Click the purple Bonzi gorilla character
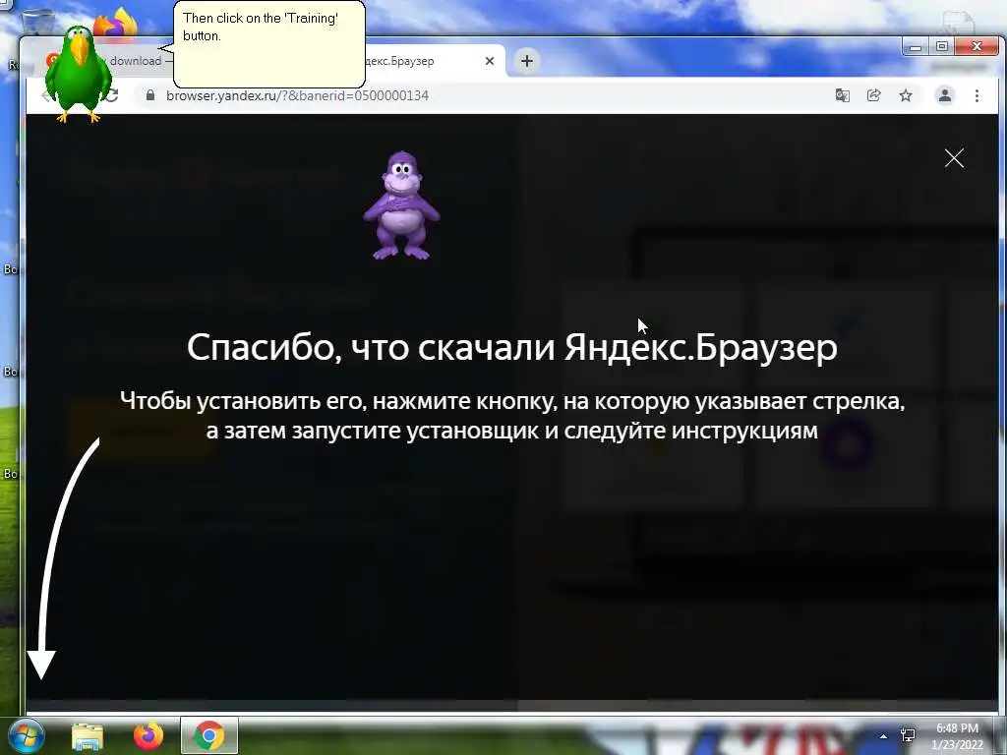 coord(401,205)
